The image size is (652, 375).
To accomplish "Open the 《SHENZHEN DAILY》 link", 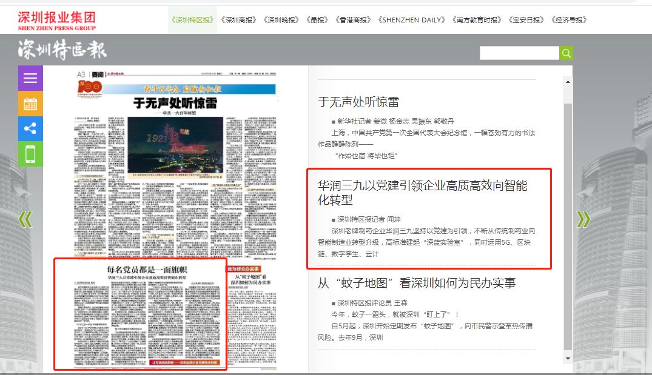I will click(x=411, y=20).
